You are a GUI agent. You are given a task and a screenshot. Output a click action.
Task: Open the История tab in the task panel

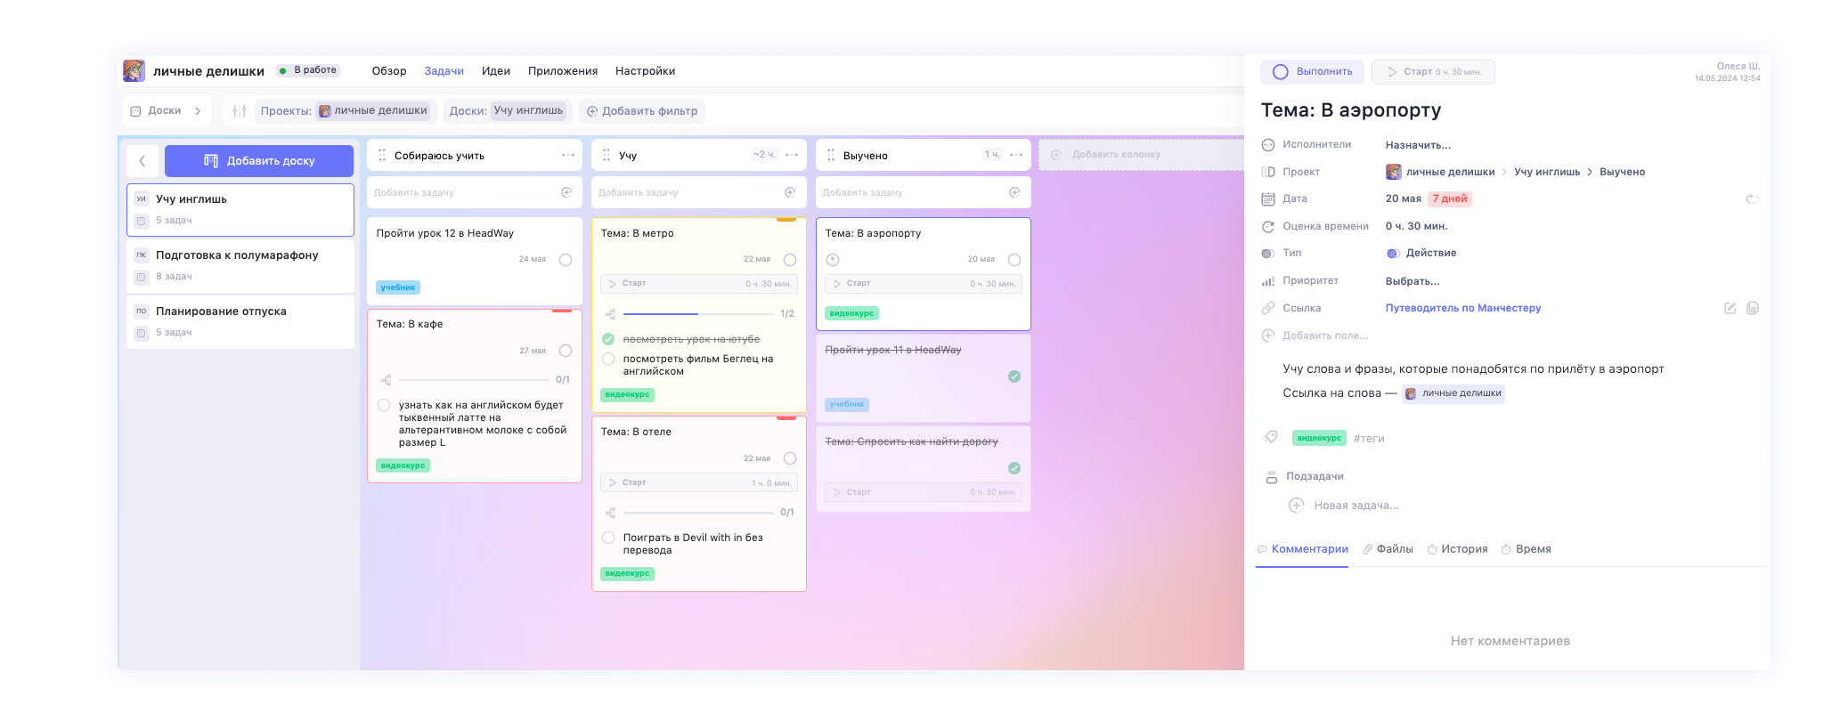click(1463, 549)
